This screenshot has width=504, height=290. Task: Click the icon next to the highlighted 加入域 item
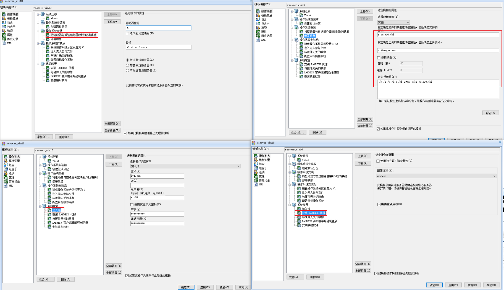coord(49,210)
